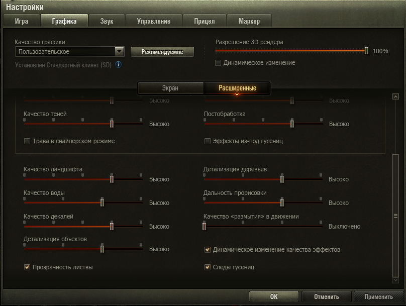406x306 pixels.
Task: Open the graphics quality dropdown arrow
Action: point(119,51)
